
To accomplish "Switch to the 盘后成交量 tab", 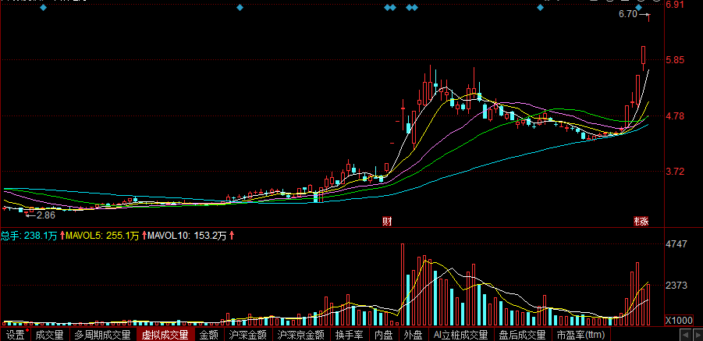I will [523, 335].
